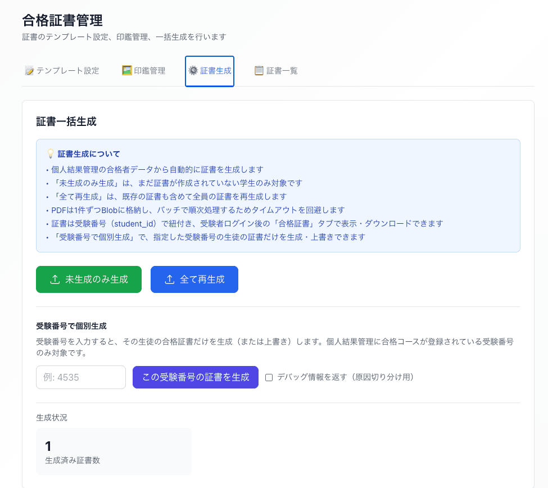Click the この受験番号の証書を生成 button
Screen dimensions: 548x488
tap(195, 377)
